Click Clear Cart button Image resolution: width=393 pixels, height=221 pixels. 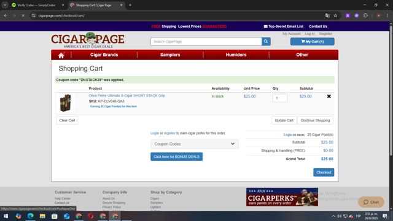point(67,120)
